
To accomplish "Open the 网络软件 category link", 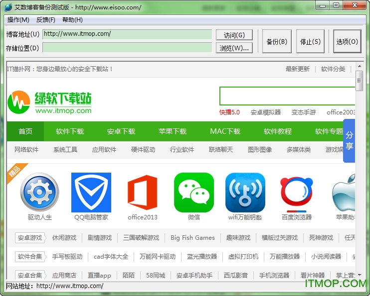I will pos(26,150).
